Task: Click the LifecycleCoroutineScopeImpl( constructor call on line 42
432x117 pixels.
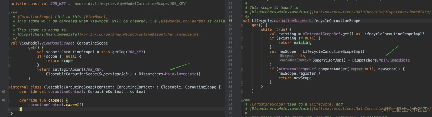Action: coord(334,51)
